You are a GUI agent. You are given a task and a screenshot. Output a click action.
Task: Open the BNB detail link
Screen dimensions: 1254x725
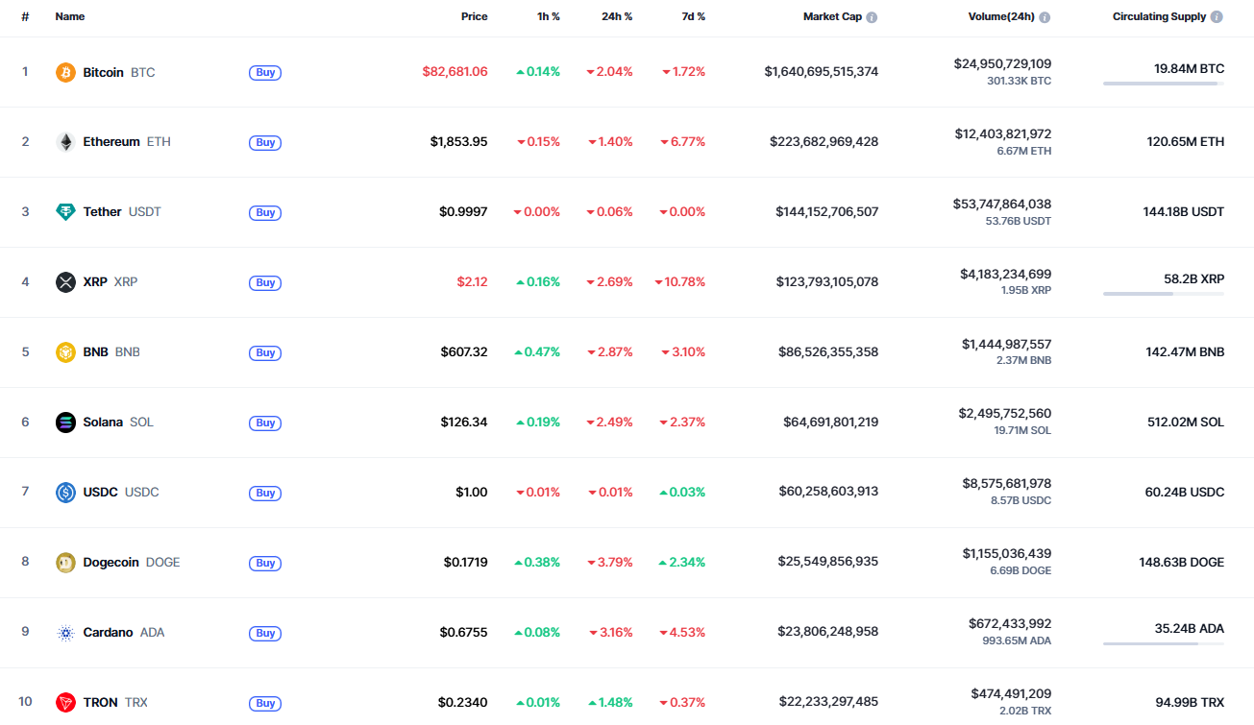click(x=95, y=351)
